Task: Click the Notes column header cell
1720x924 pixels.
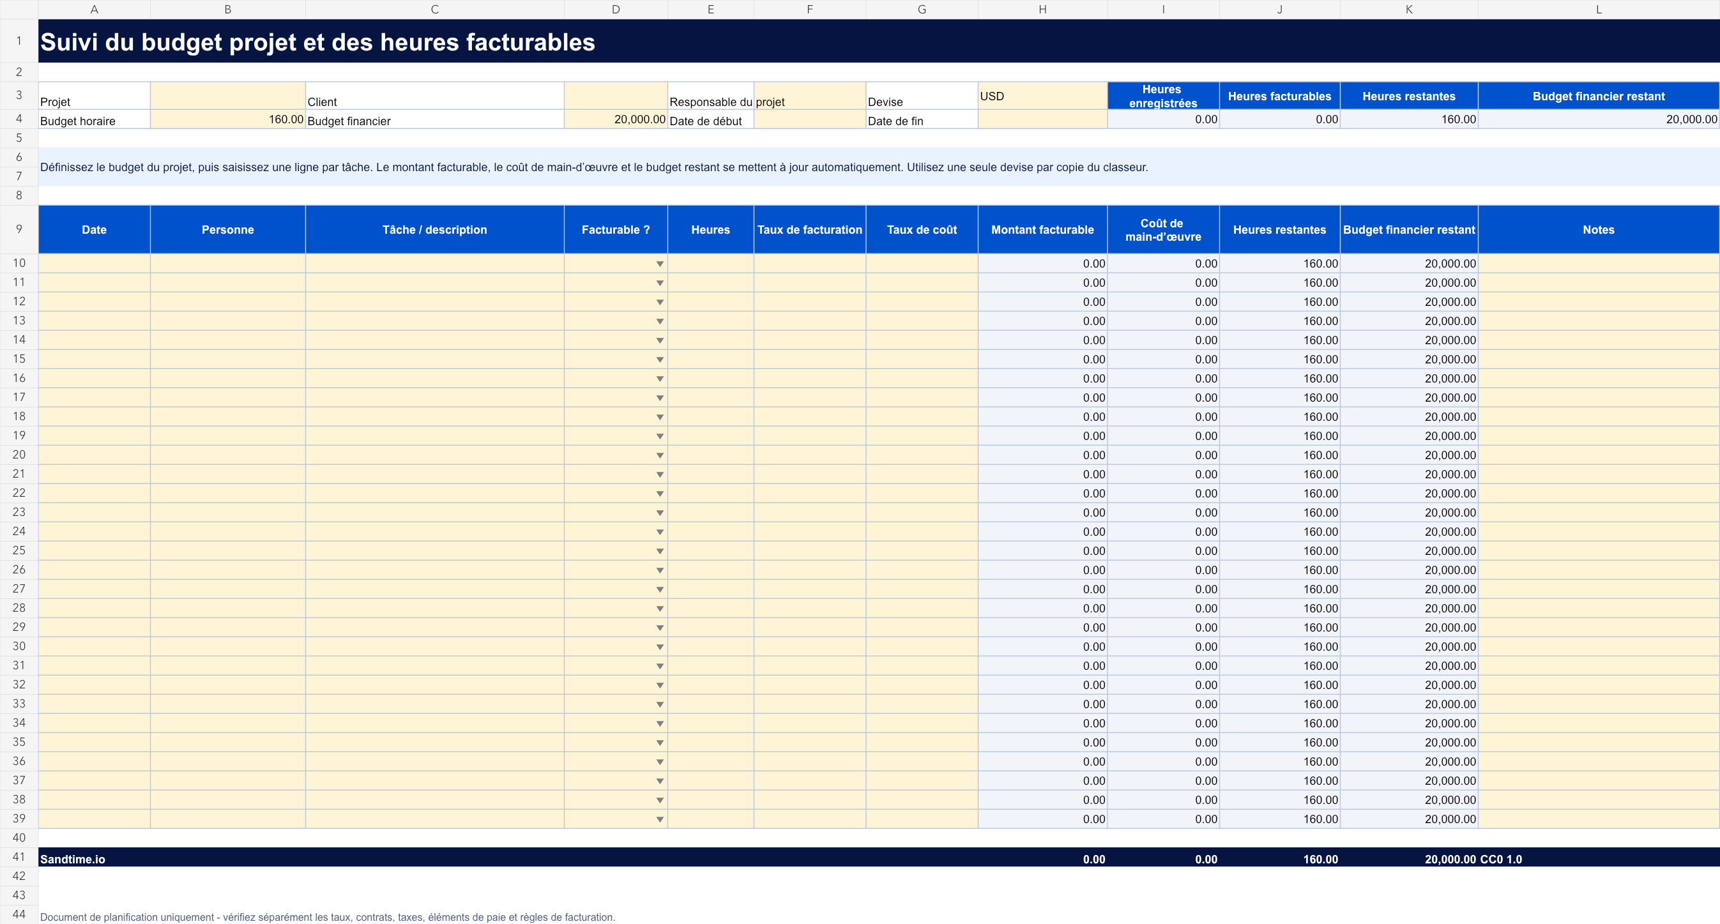Action: (x=1599, y=230)
